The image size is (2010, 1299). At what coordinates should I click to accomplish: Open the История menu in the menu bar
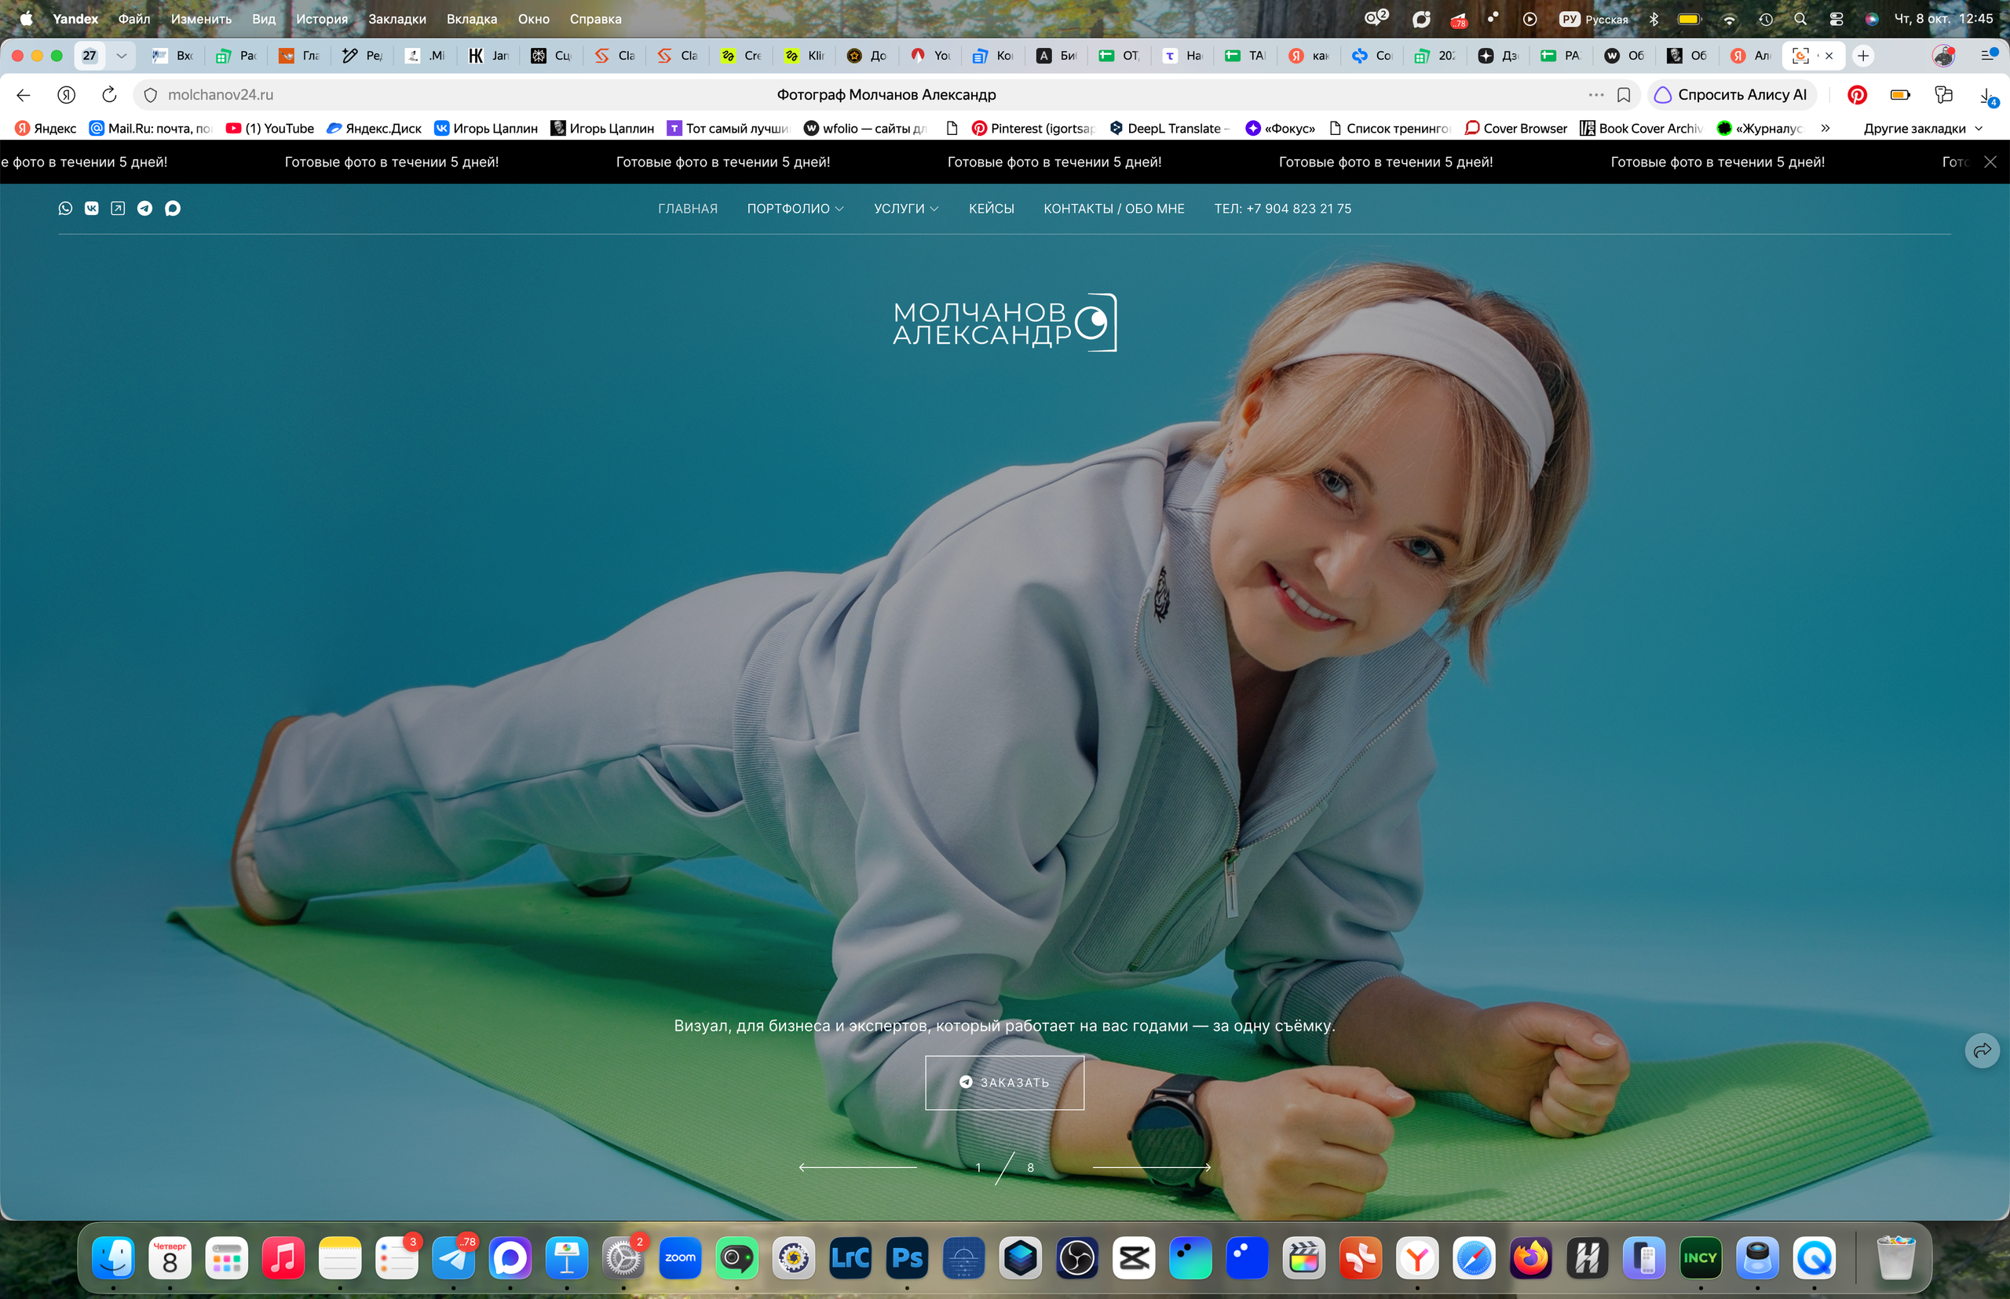pyautogui.click(x=321, y=19)
